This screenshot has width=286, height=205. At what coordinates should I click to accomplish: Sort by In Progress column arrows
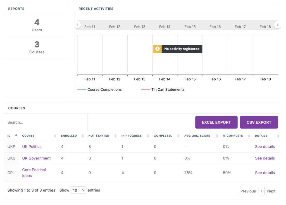148,136
